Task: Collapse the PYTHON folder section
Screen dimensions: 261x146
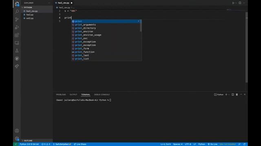Action: point(28,7)
